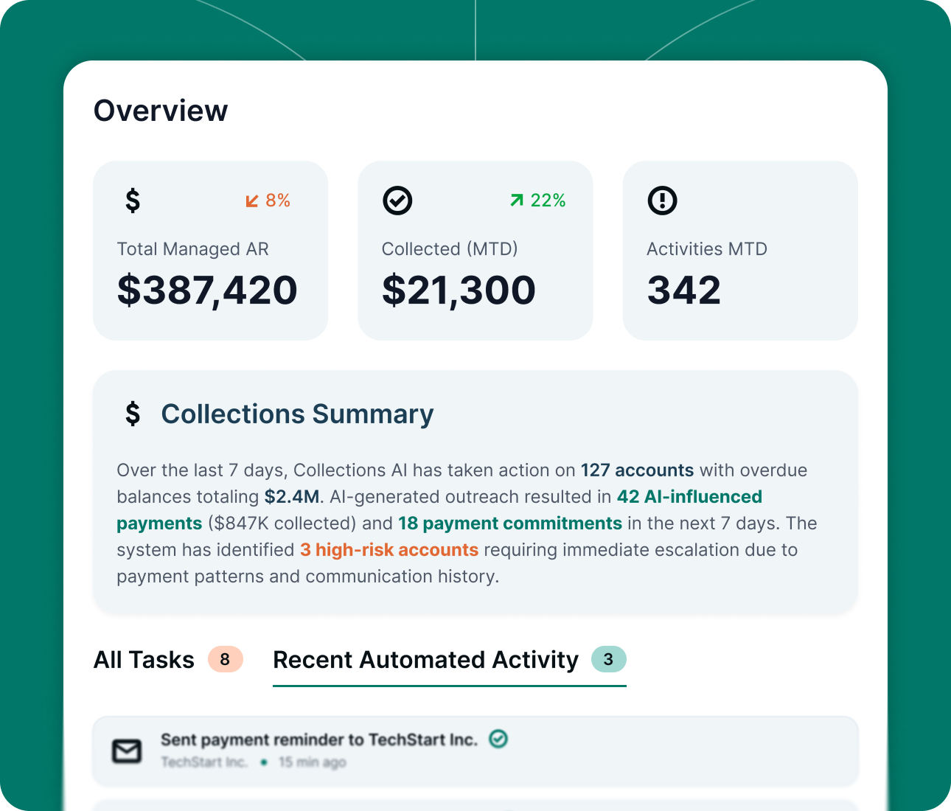
Task: Click the Recent Automated Activity badge 3
Action: coord(608,659)
